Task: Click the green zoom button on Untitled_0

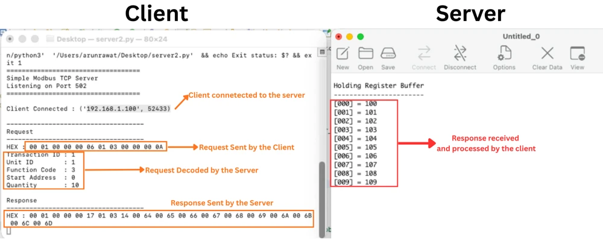Action: [361, 37]
